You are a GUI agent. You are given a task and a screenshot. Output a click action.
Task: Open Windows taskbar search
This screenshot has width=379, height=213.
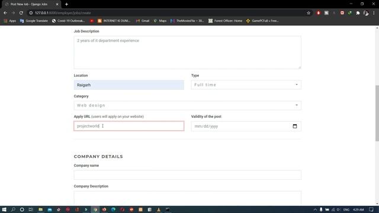click(x=13, y=209)
